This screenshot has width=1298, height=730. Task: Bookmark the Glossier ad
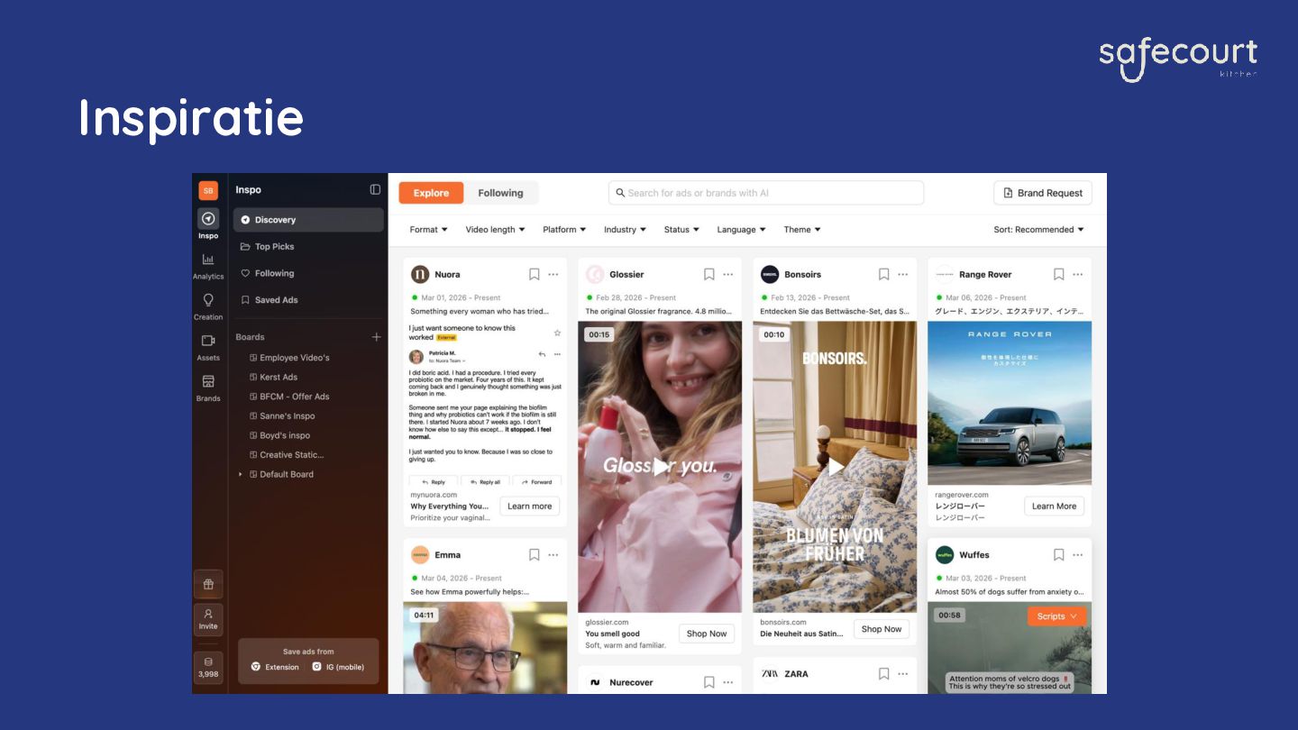(708, 274)
